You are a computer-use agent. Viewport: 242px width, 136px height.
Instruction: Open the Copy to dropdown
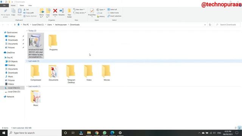pos(48,13)
